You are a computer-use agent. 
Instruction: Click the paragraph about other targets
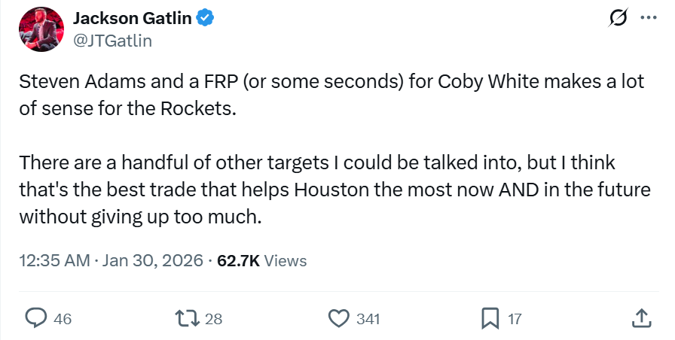tap(331, 190)
